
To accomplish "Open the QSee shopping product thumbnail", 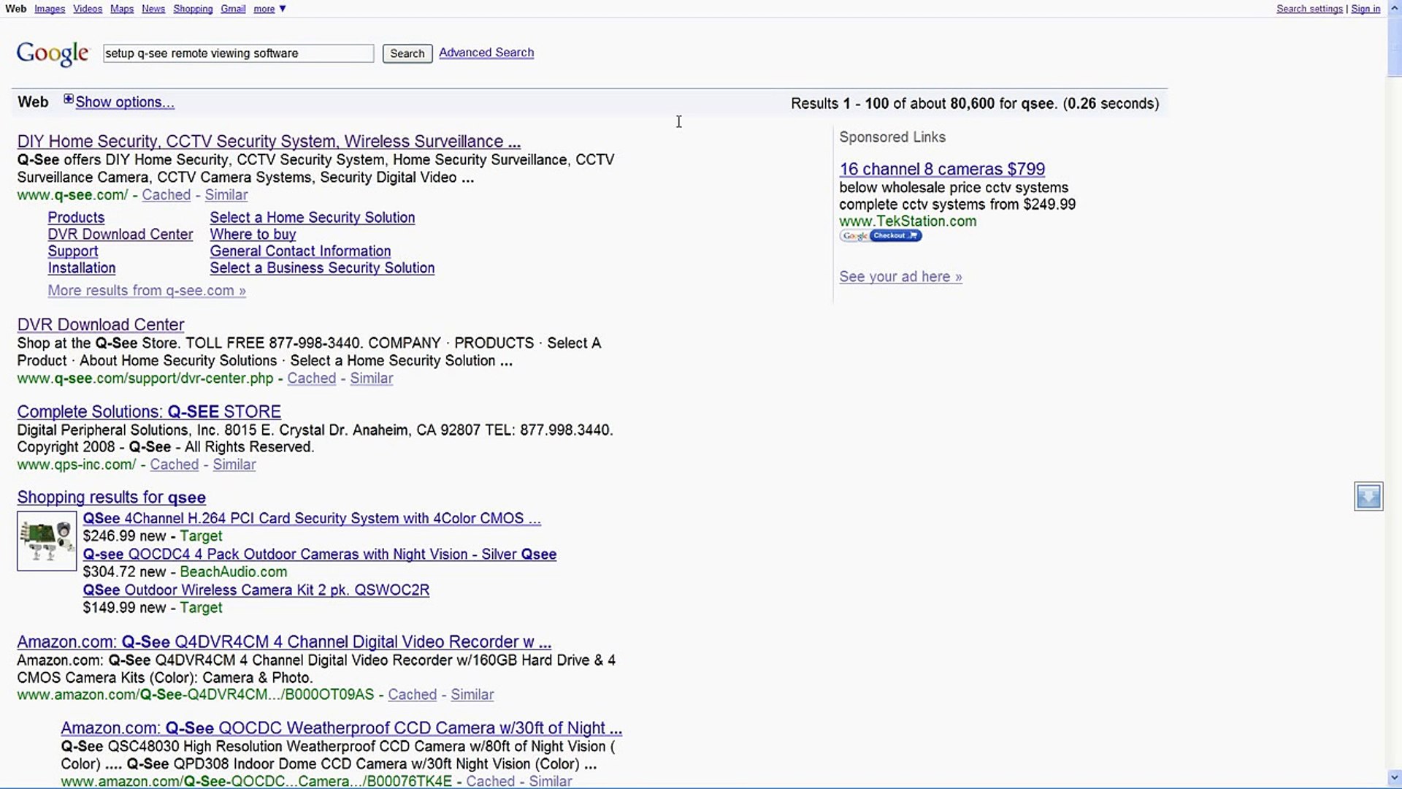I will pyautogui.click(x=47, y=541).
